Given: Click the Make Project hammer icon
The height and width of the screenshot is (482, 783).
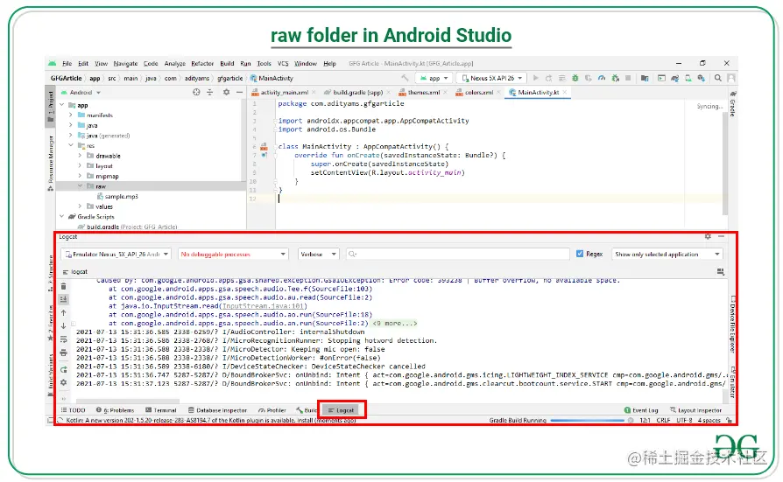Looking at the screenshot, I should [405, 78].
